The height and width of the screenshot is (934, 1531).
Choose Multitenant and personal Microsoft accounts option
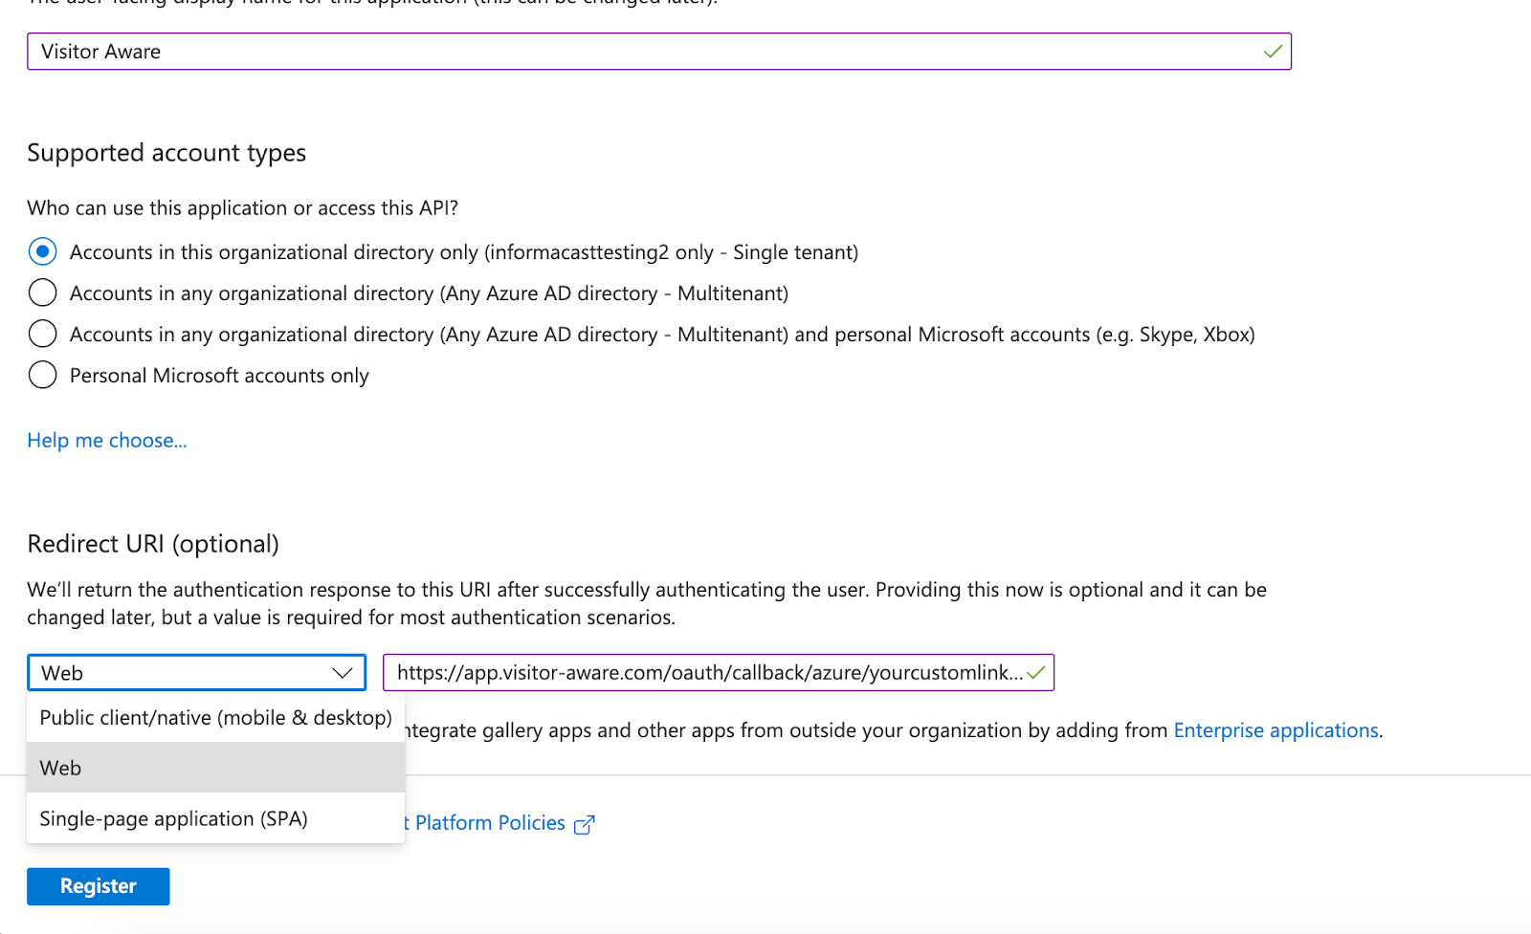42,334
